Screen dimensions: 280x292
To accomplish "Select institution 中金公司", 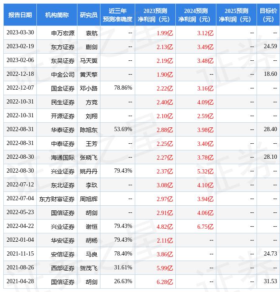I will click(x=63, y=74).
